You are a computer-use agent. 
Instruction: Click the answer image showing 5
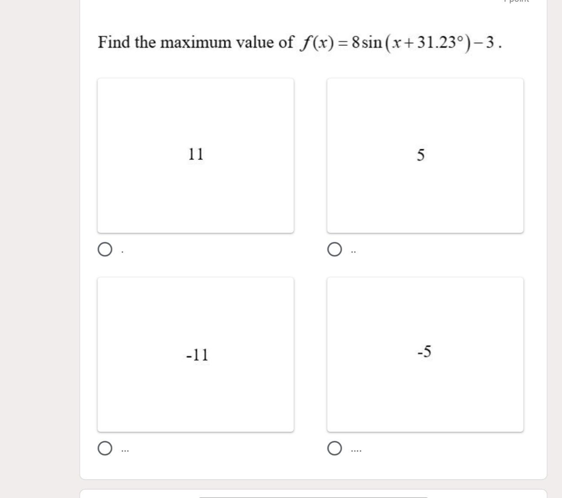(424, 155)
